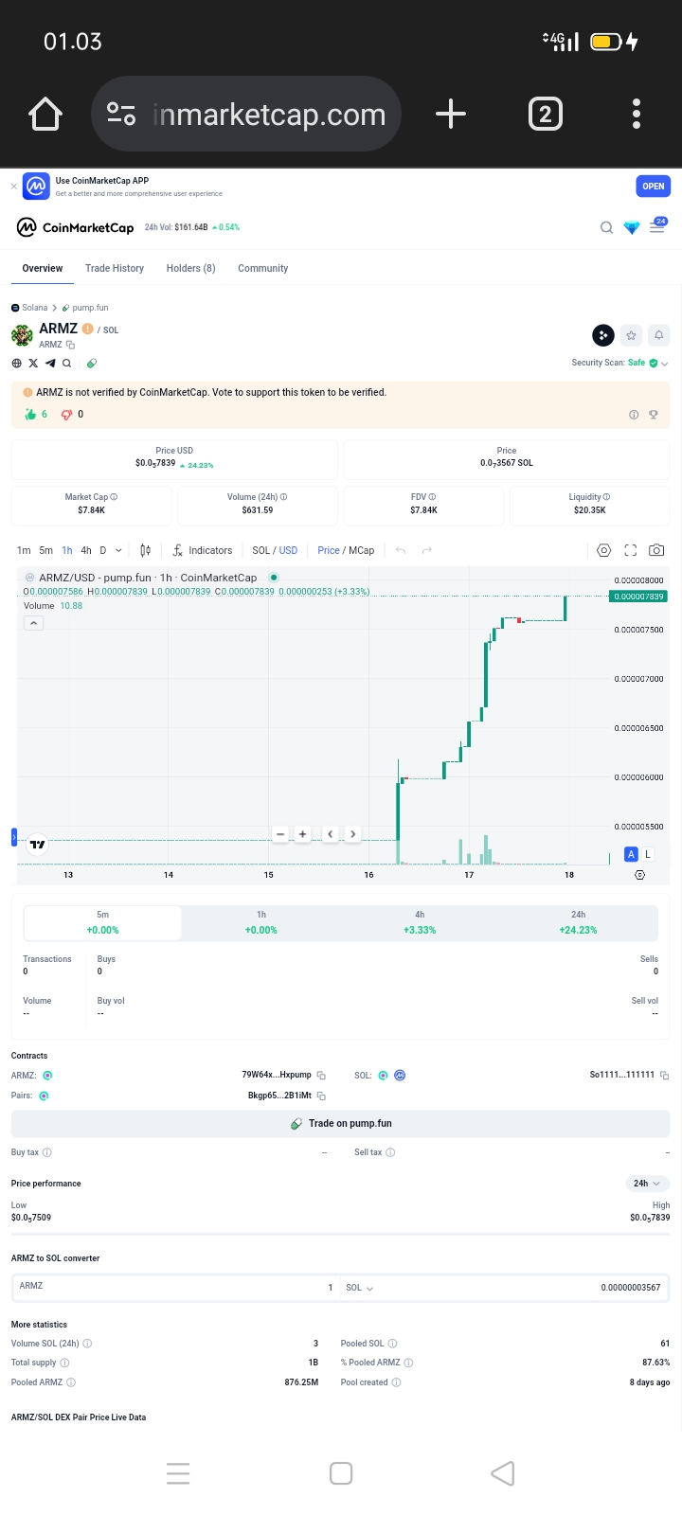Open the hamburger menu with badge
This screenshot has height=1515, width=682.
pyautogui.click(x=657, y=226)
